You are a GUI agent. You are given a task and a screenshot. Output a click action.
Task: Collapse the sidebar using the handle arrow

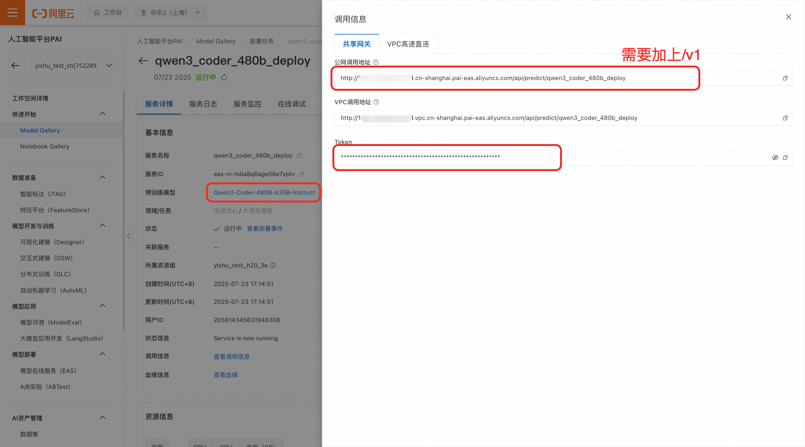(129, 236)
